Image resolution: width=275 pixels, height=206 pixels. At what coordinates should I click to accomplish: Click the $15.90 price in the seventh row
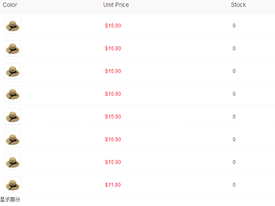[x=113, y=162]
